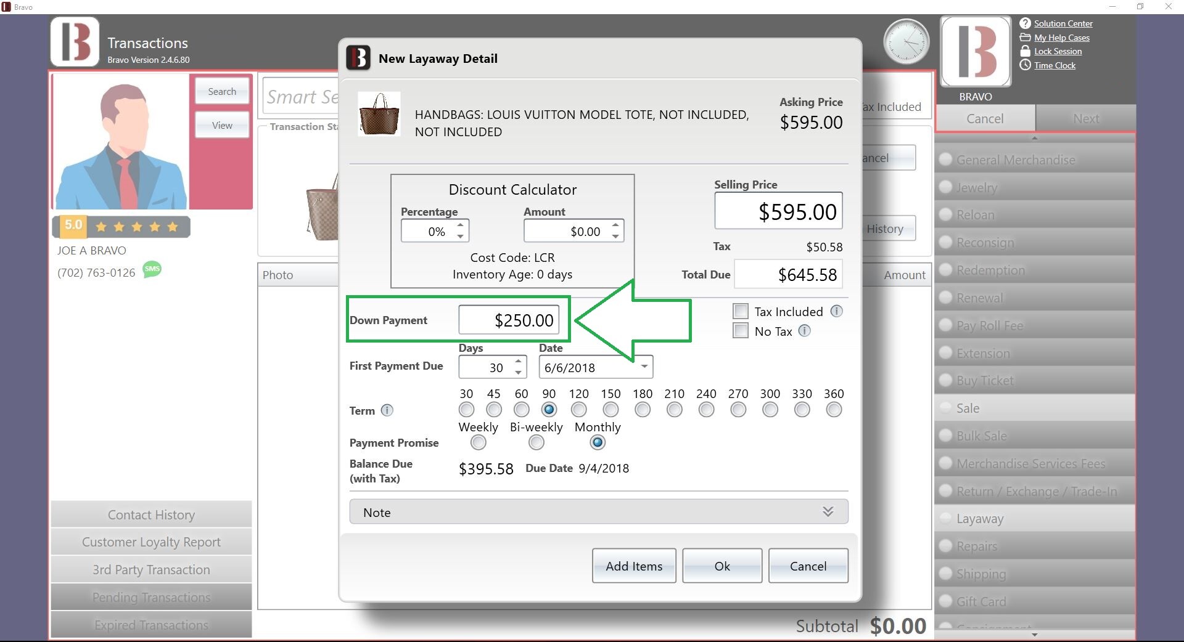Image resolution: width=1184 pixels, height=642 pixels.
Task: Click the SMS icon beside phone number
Action: coord(152,269)
